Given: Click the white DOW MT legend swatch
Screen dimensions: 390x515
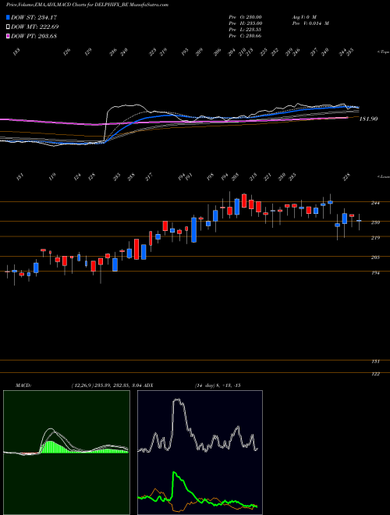Looking at the screenshot, I should click(x=8, y=27).
